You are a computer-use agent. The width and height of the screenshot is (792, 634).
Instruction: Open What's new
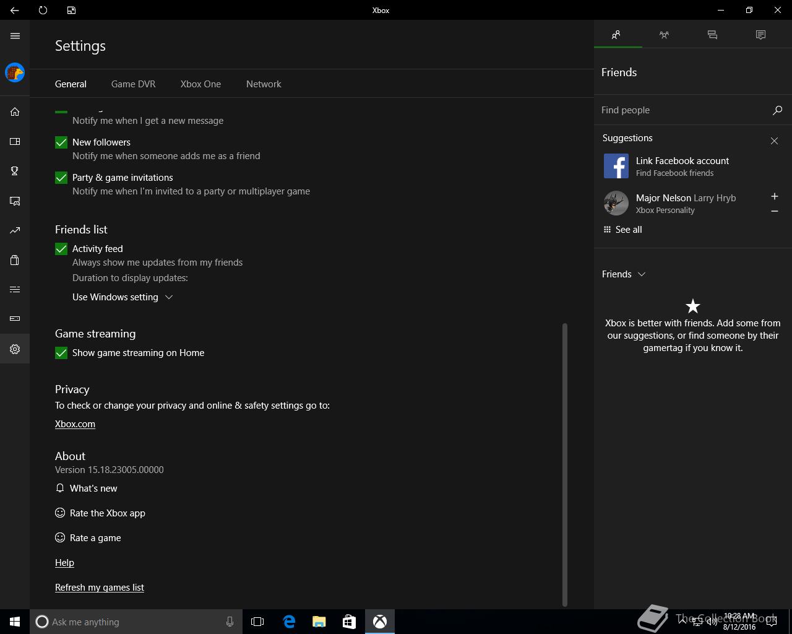pos(86,489)
